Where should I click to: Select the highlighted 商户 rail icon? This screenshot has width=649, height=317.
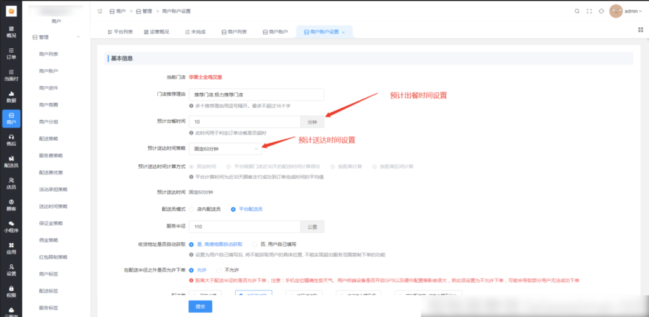pyautogui.click(x=11, y=119)
